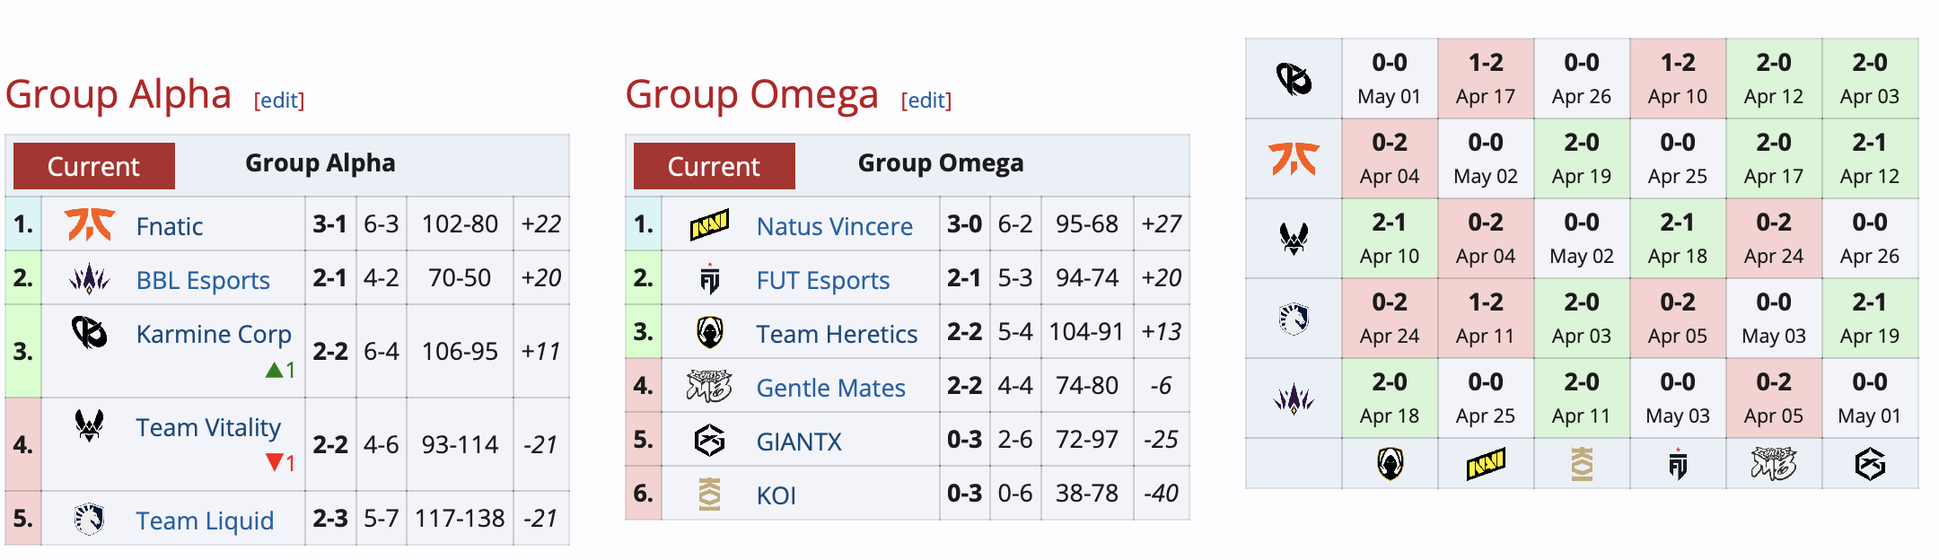
Task: Open the Karmine Corp team link
Action: 214,334
